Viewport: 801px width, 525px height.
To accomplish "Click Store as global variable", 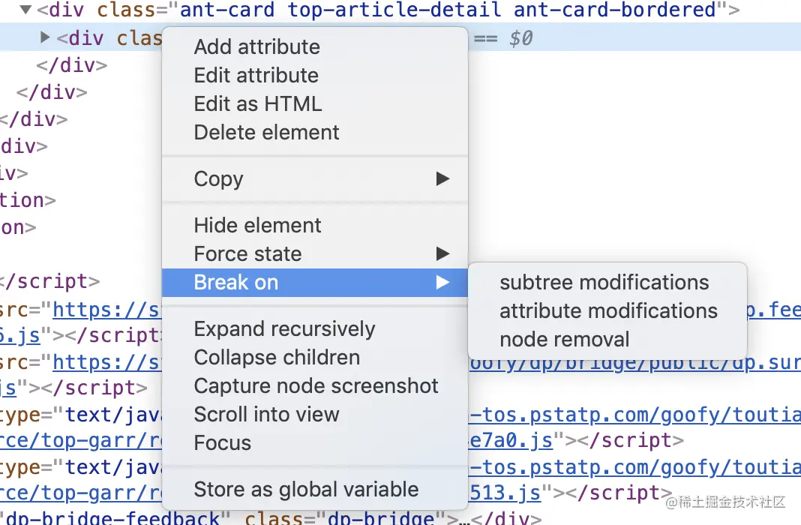I will click(x=315, y=489).
